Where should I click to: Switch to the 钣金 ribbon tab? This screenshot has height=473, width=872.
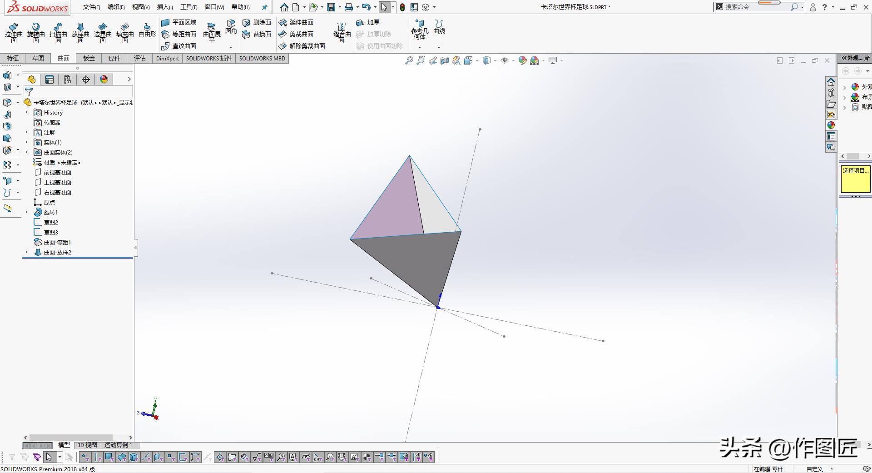click(89, 58)
